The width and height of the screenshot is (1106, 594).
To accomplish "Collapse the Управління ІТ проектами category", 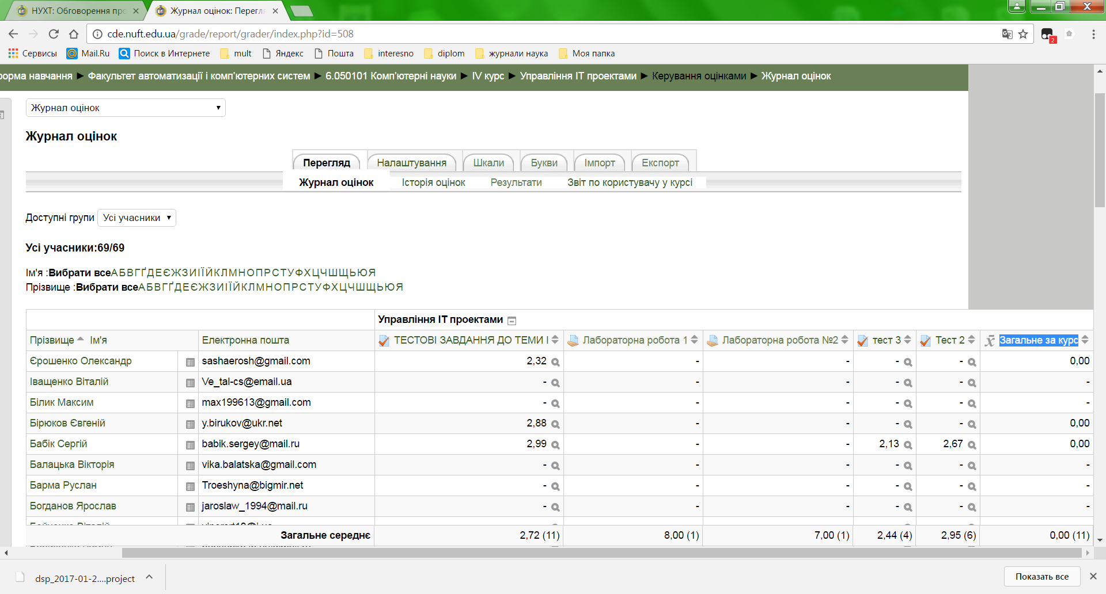I will coord(512,321).
